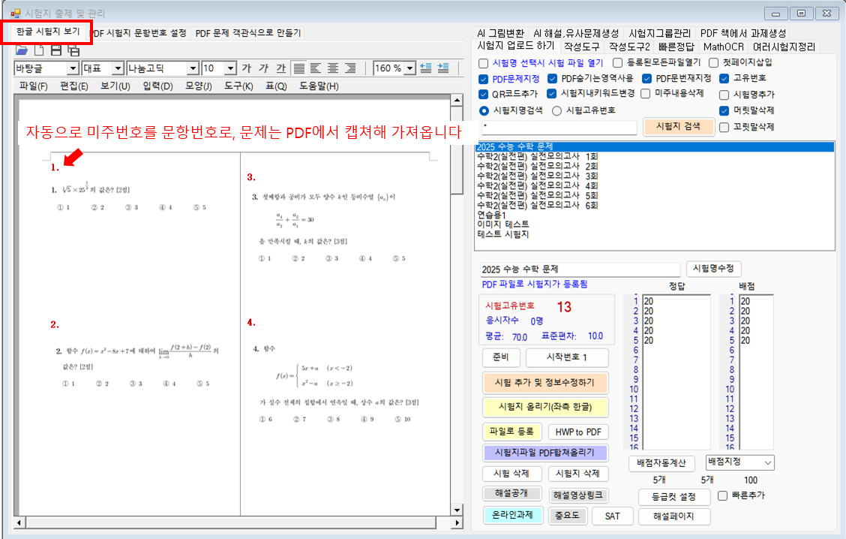The image size is (846, 539).
Task: Click the HWP to PDF button
Action: (x=578, y=432)
